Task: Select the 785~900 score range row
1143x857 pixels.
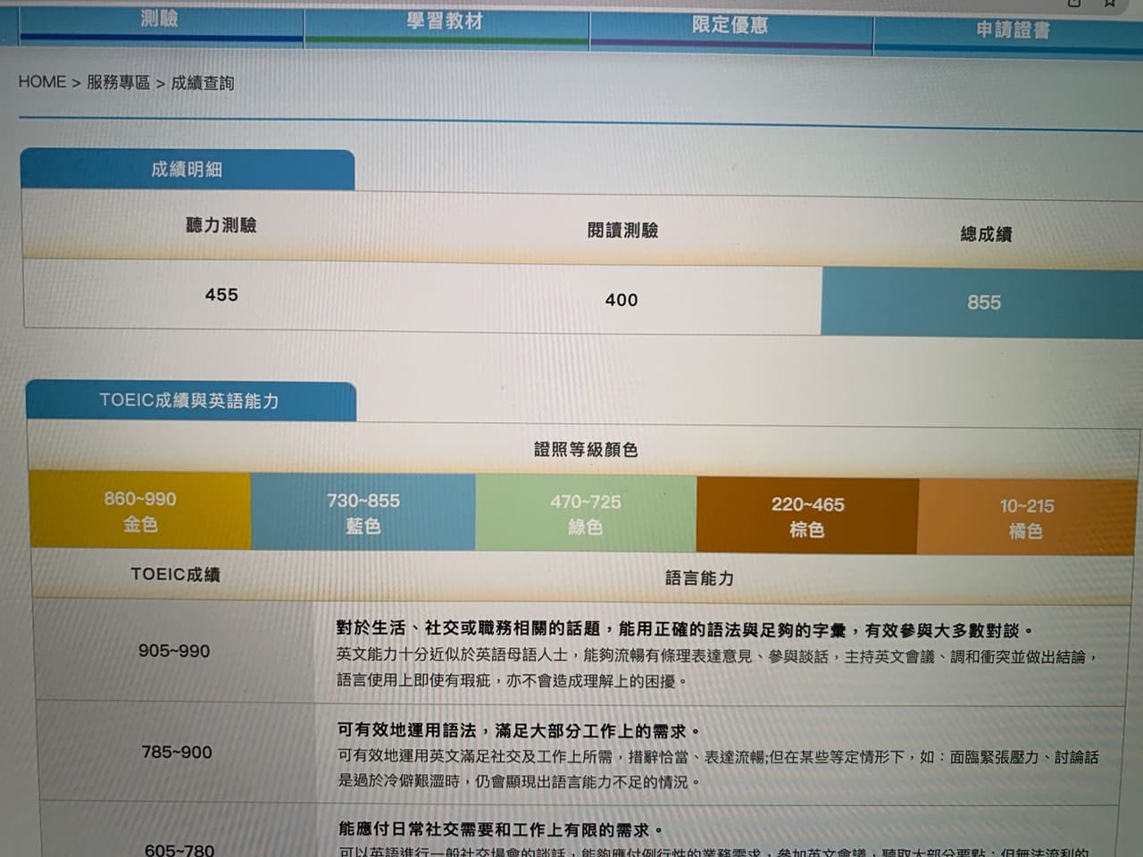Action: 177,753
